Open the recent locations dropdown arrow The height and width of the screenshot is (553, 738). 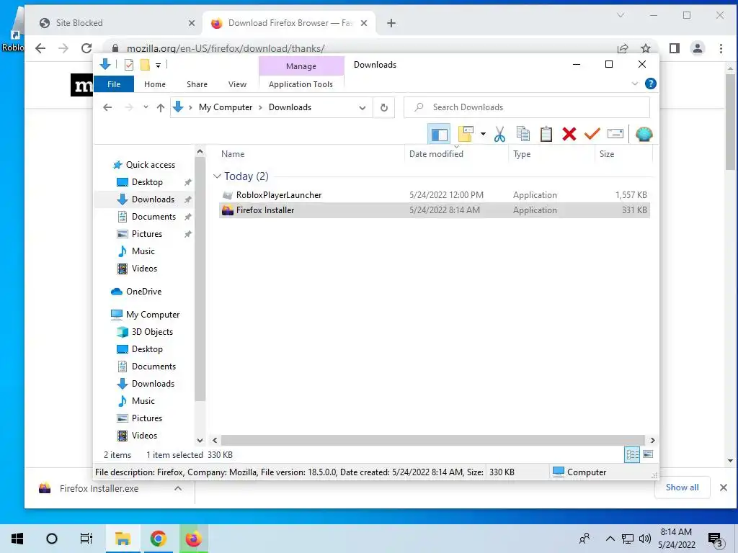coord(146,107)
